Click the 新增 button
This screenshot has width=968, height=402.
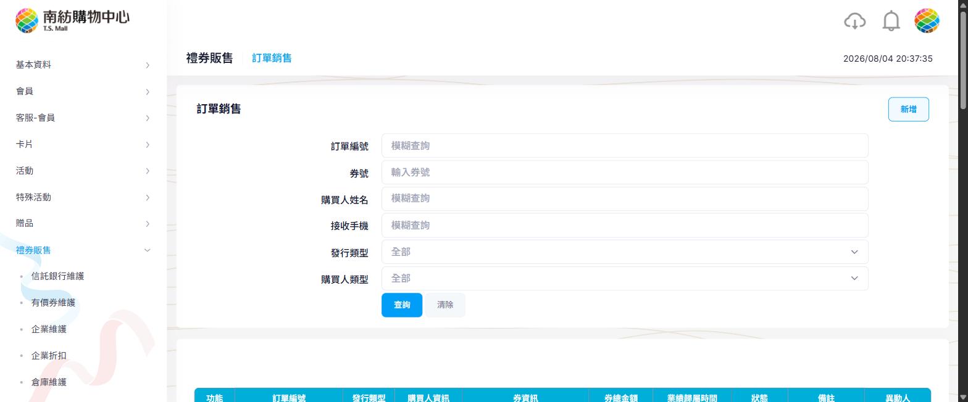[908, 109]
